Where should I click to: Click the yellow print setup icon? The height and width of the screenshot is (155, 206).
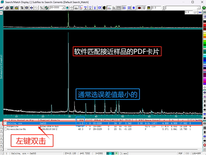(x=16, y=8)
